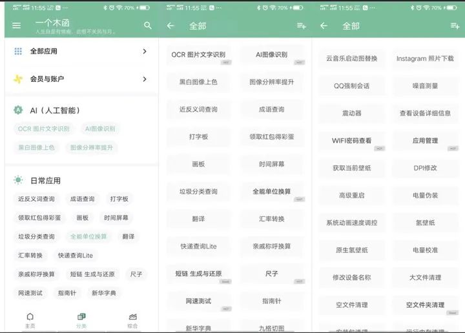The height and width of the screenshot is (333, 465).
Task: Open AI图像识别 tile in middle screen
Action: pos(272,54)
